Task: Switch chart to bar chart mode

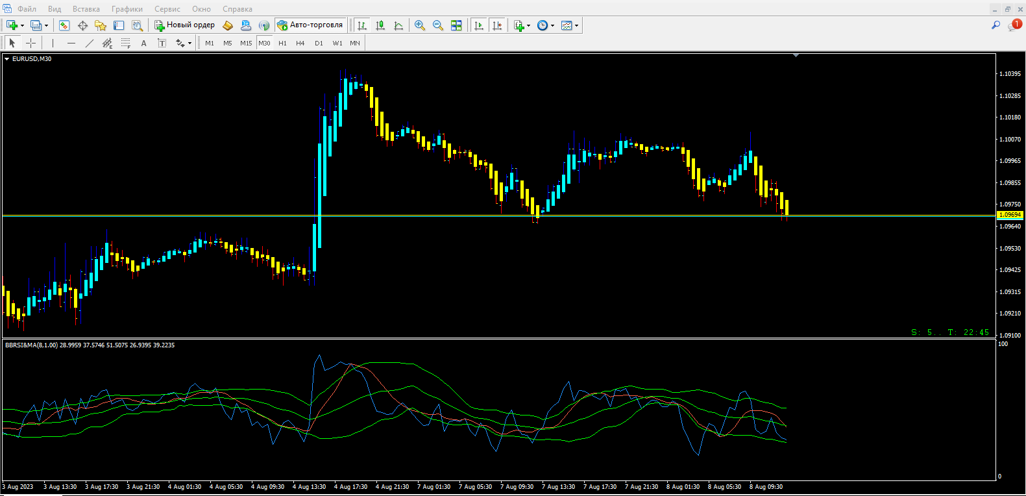Action: (x=362, y=25)
